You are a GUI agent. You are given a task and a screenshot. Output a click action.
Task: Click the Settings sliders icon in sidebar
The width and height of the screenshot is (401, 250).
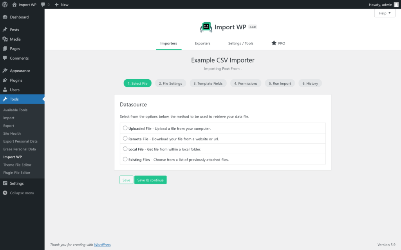pyautogui.click(x=5, y=183)
